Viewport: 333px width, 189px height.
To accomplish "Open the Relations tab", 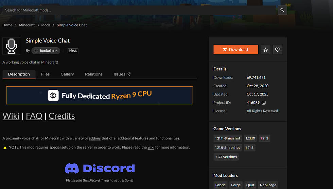I will pyautogui.click(x=94, y=74).
